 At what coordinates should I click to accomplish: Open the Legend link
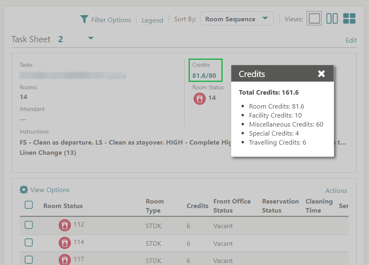coord(152,20)
